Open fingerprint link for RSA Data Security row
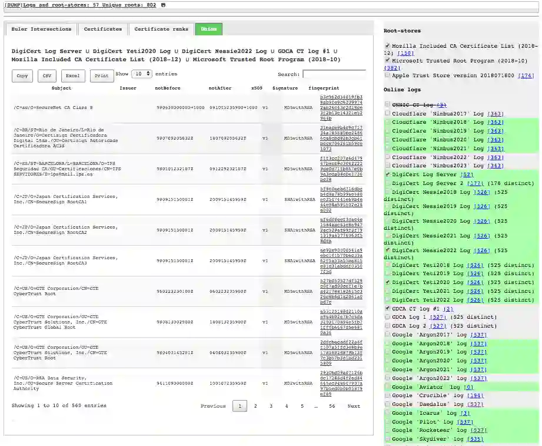 (x=341, y=383)
